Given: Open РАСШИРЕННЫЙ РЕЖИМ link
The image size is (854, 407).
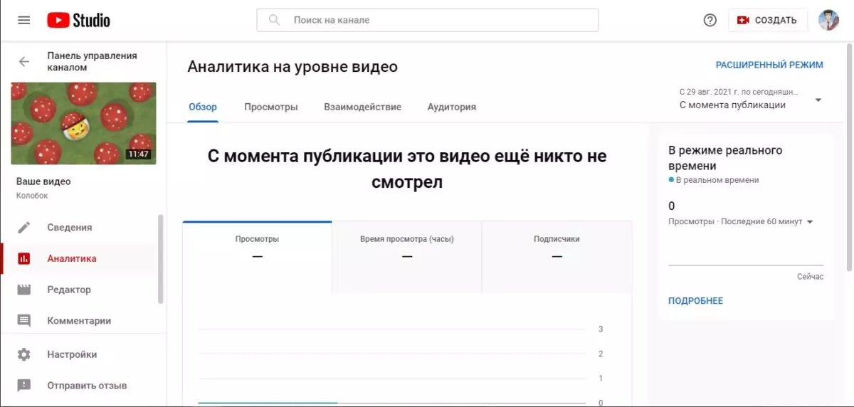Looking at the screenshot, I should (x=769, y=65).
